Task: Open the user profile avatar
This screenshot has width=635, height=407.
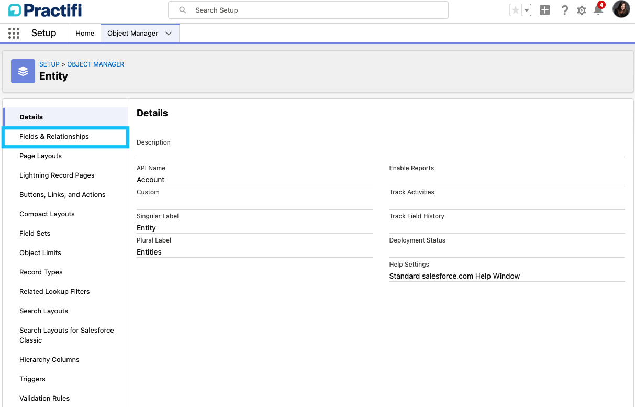Action: (x=621, y=9)
